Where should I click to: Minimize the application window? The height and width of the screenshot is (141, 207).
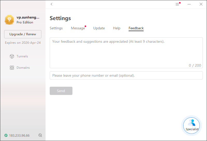(189, 4)
